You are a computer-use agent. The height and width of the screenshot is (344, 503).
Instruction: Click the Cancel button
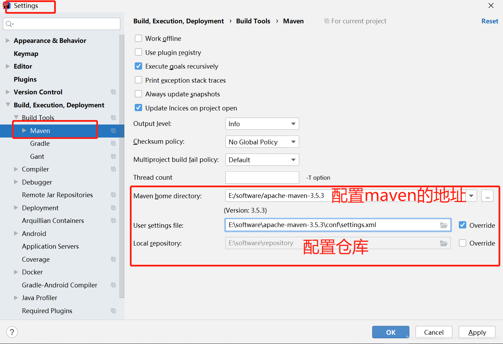click(434, 332)
